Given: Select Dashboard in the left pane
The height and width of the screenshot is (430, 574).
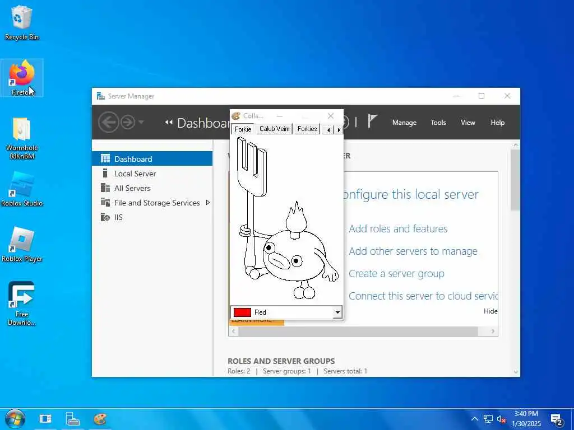Looking at the screenshot, I should (152, 158).
